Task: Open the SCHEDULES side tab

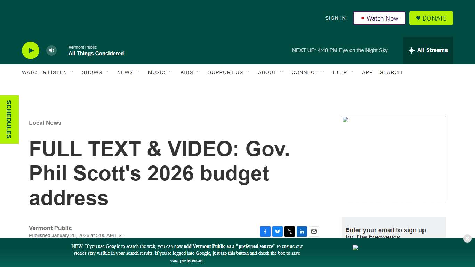Action: pos(9,119)
